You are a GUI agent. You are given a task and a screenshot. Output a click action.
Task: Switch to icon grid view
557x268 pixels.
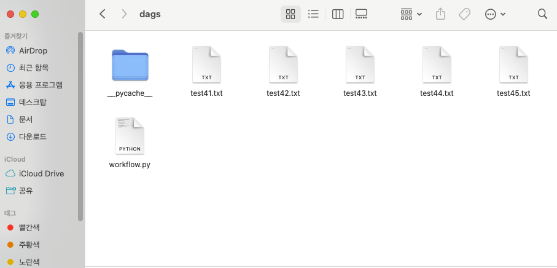291,14
